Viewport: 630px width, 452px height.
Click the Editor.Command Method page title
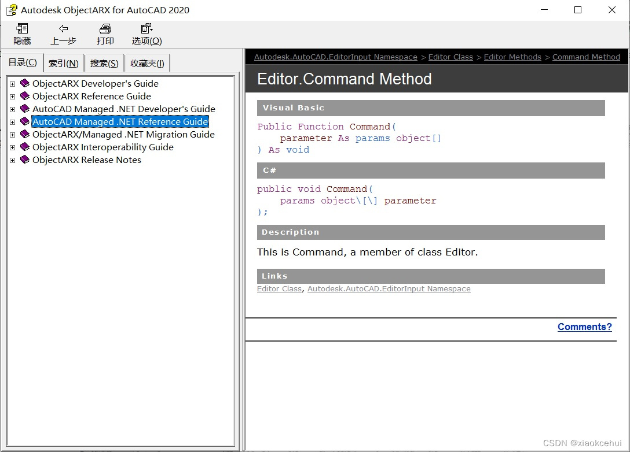click(345, 79)
